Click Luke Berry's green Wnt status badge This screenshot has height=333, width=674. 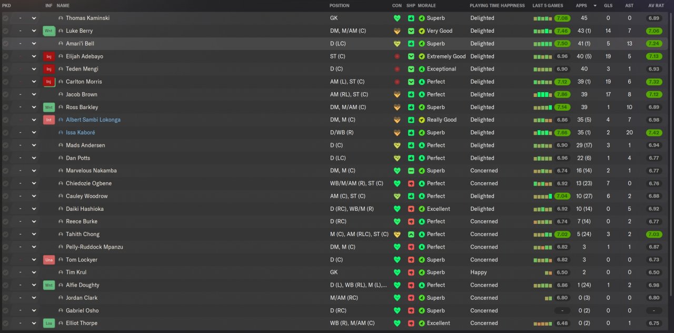tap(49, 31)
